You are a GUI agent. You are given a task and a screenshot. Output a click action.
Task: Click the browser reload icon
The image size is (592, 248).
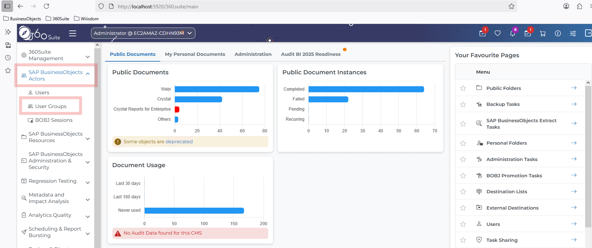coord(46,6)
